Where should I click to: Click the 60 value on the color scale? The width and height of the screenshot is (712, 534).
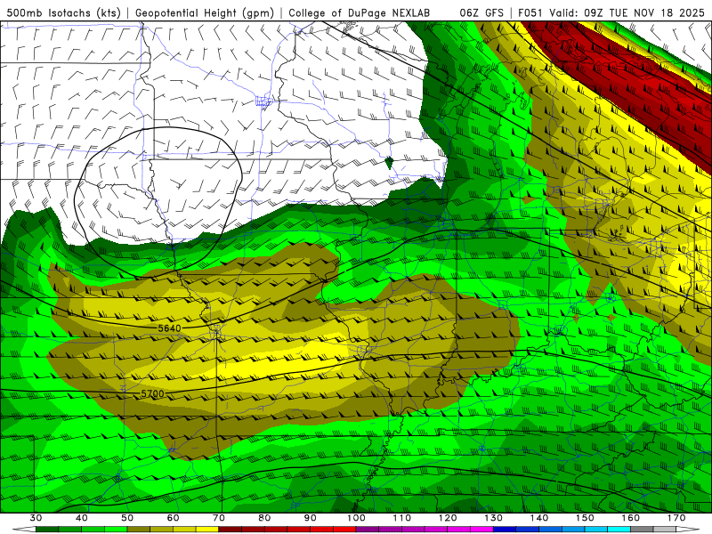click(x=173, y=518)
